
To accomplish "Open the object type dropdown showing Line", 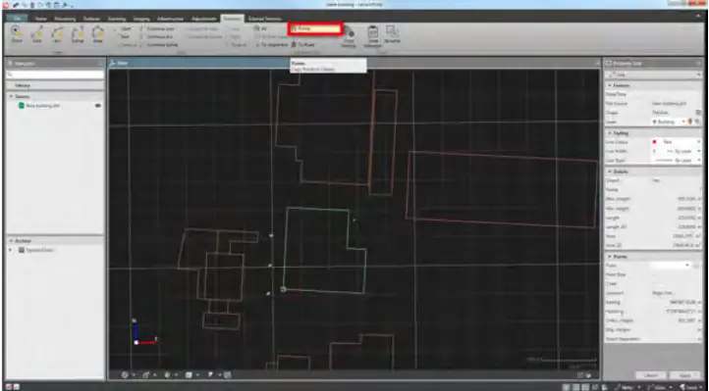I will pos(653,74).
